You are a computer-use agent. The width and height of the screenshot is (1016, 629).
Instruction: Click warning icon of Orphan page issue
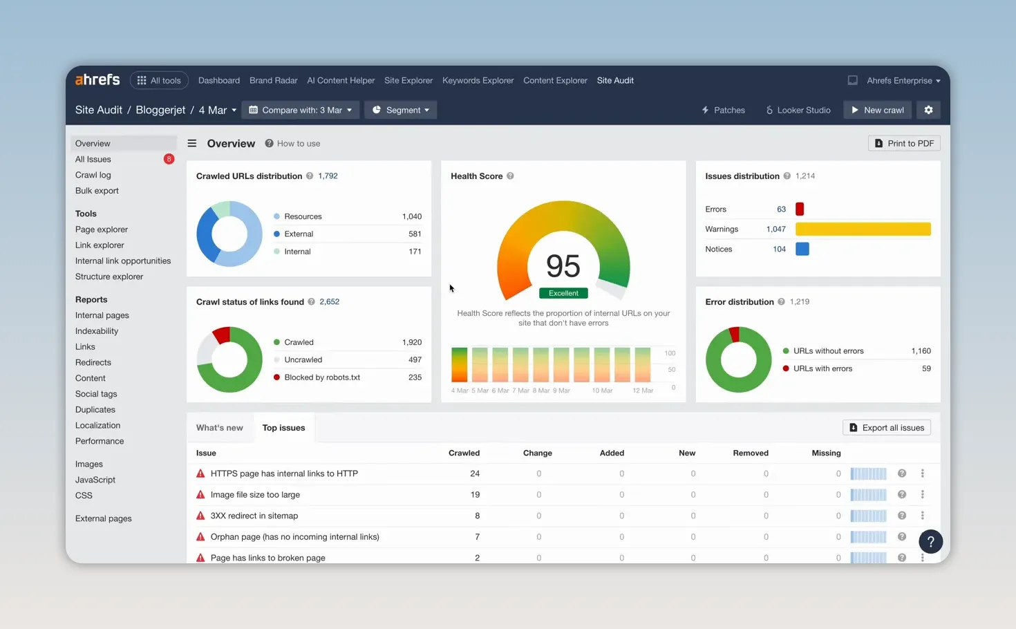200,536
